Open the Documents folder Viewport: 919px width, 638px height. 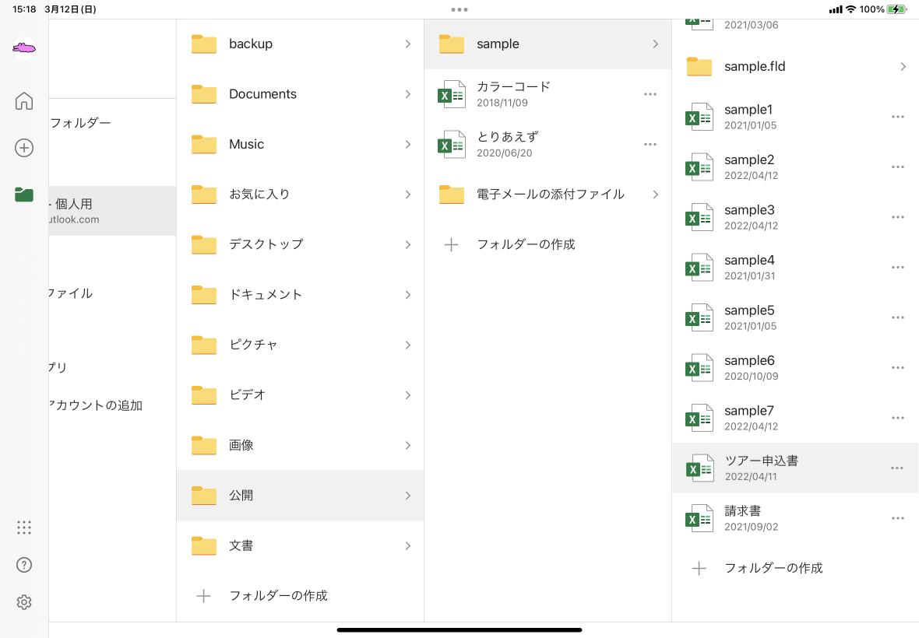click(x=262, y=94)
